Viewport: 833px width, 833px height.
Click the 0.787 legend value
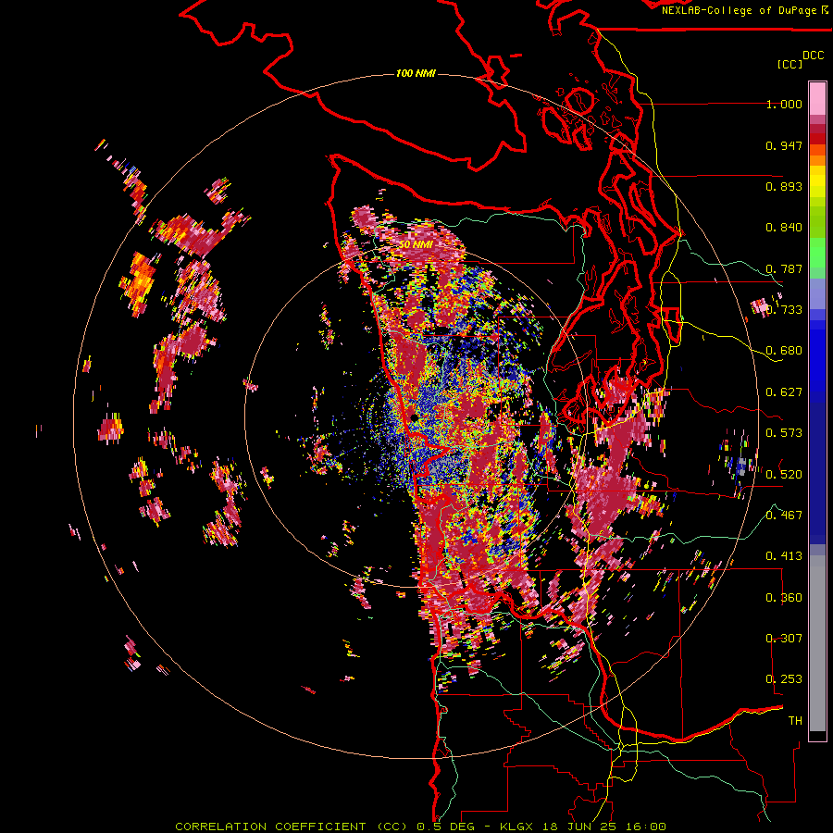pyautogui.click(x=784, y=268)
